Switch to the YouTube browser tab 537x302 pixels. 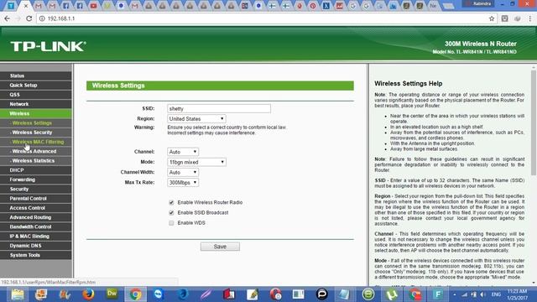point(93,6)
